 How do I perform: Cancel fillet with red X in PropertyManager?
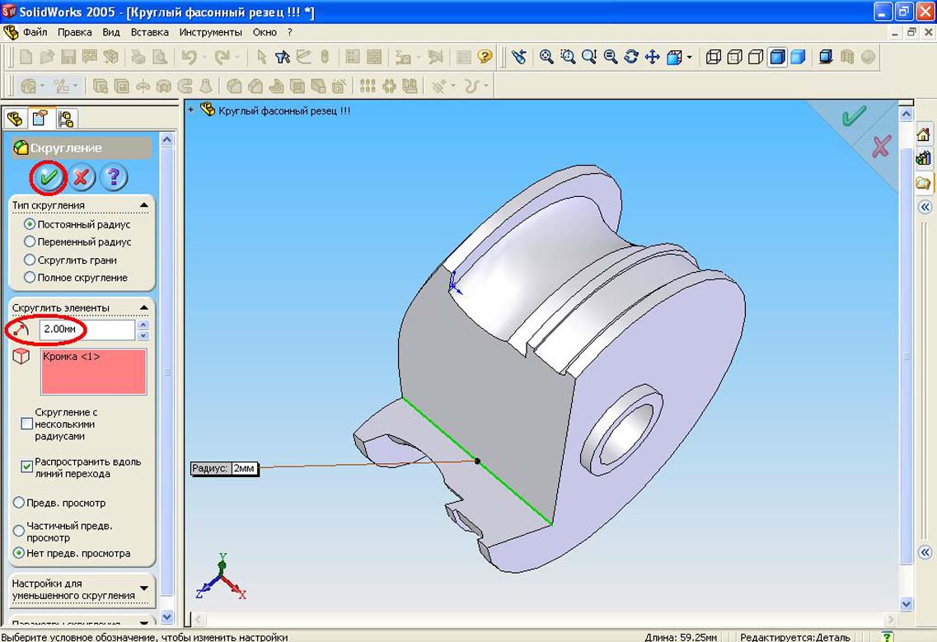pos(82,177)
